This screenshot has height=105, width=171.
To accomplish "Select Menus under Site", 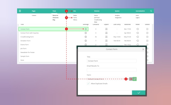I will (75, 20).
